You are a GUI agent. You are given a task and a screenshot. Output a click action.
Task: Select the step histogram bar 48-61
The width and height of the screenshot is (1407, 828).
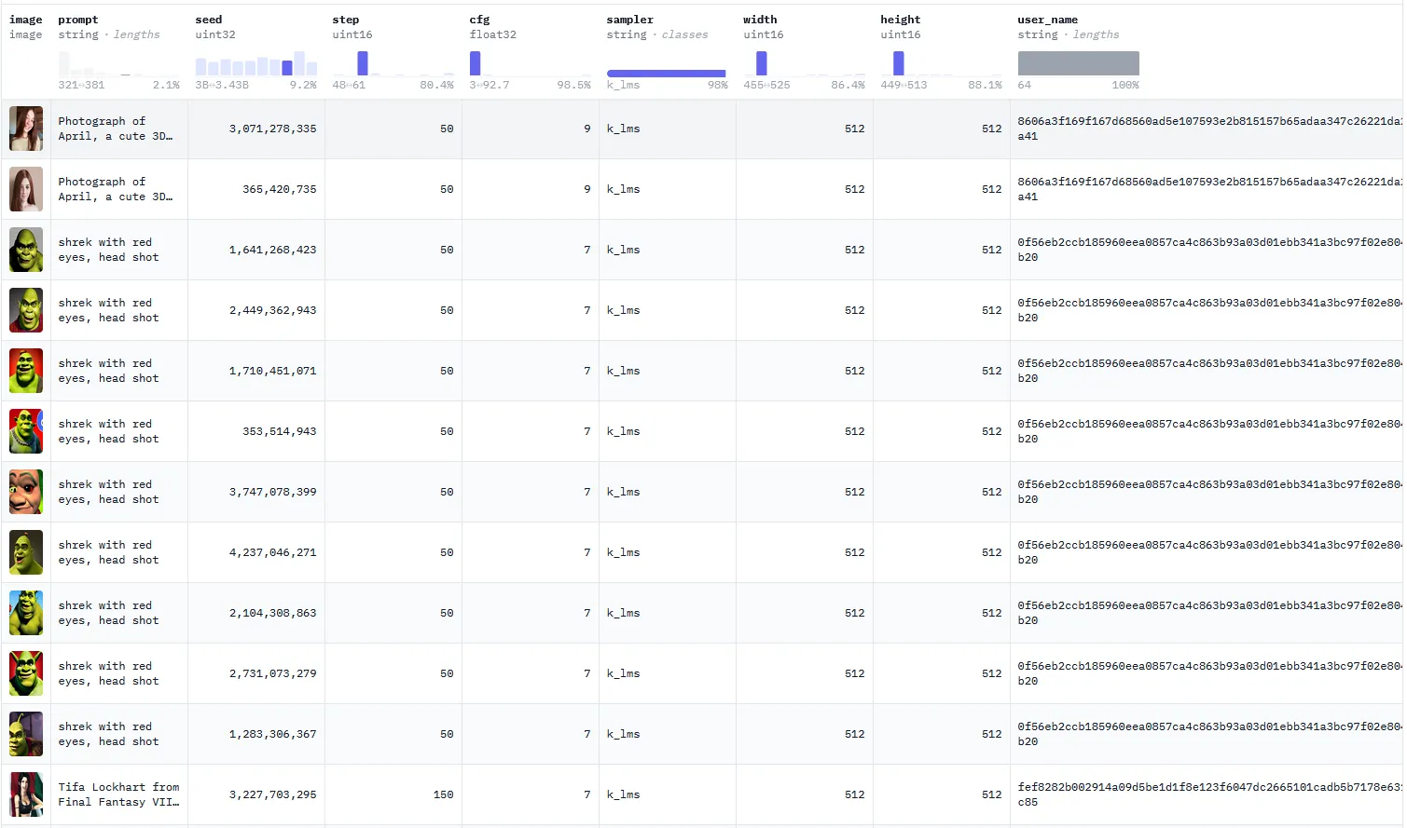(x=363, y=63)
